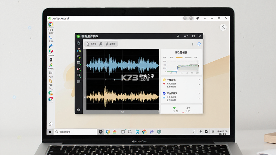The height and width of the screenshot is (155, 276).
Task: Click the hand icon in the bottom right card
Action: (188, 108)
